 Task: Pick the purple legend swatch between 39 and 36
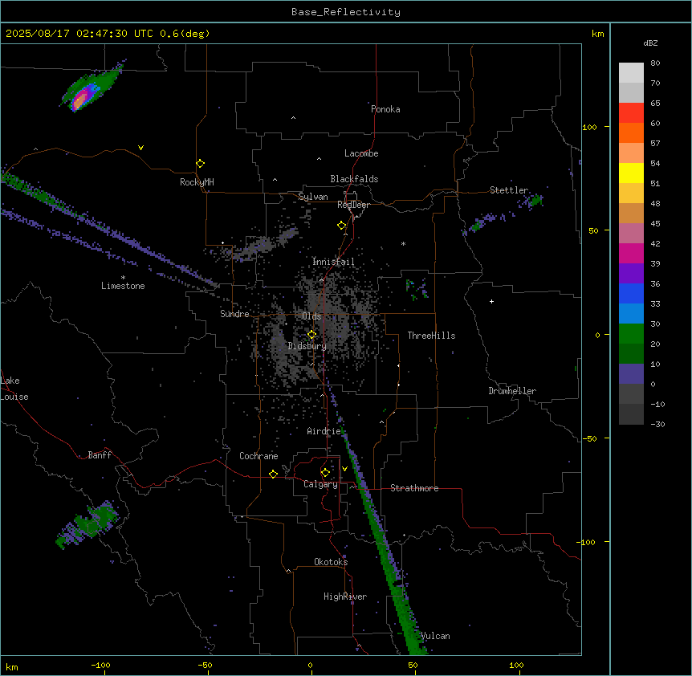(x=631, y=274)
